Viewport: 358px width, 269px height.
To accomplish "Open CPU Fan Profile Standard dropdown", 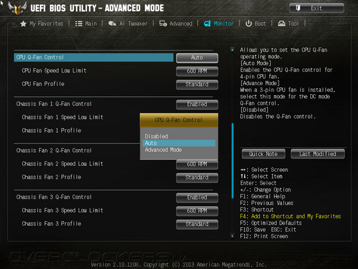I will [x=197, y=85].
